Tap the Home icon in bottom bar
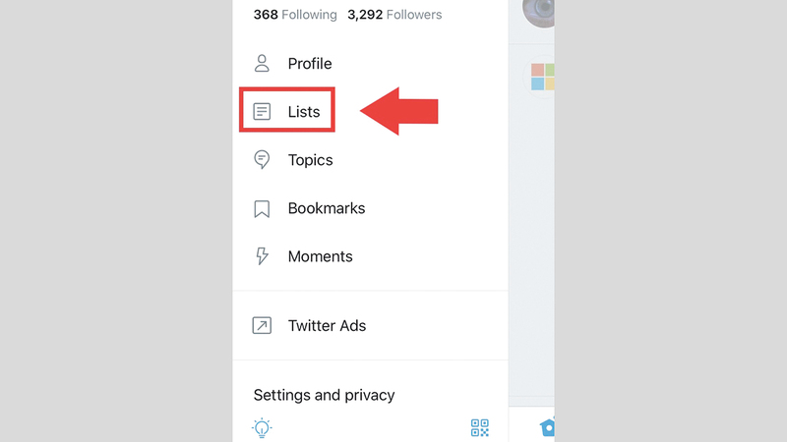787x442 pixels. [x=547, y=427]
